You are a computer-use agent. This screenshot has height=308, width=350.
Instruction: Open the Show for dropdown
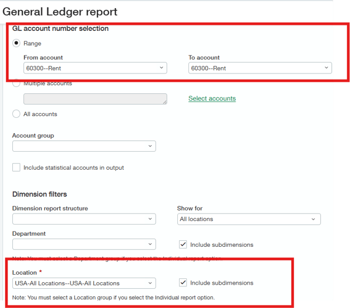click(x=249, y=219)
